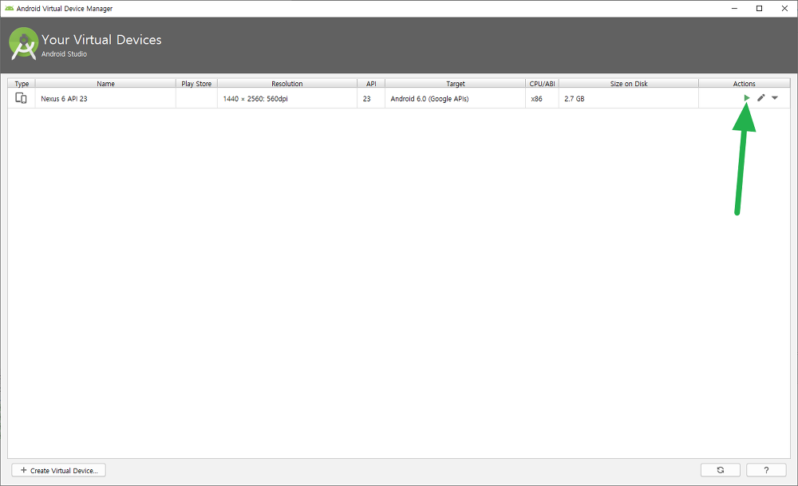
Task: Sort by the Target column header
Action: point(456,84)
